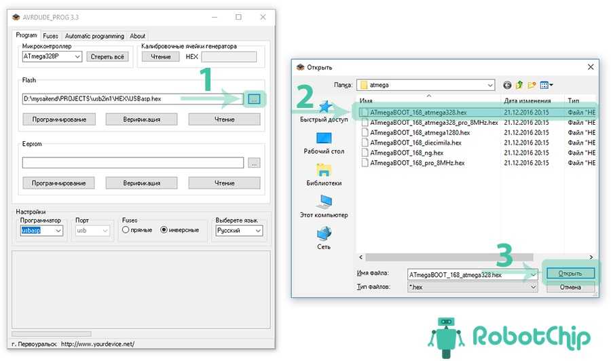Open Библиотеки in the sidebar
This screenshot has height=361, width=611.
(x=324, y=175)
